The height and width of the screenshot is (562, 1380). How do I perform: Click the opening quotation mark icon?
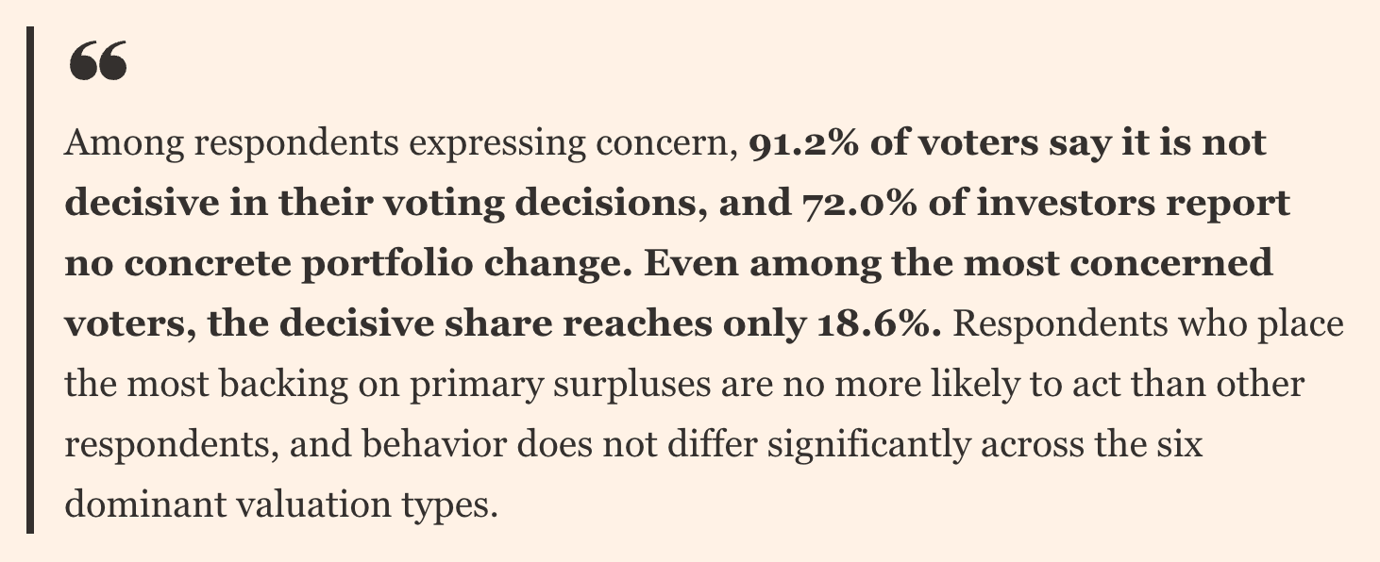point(98,63)
